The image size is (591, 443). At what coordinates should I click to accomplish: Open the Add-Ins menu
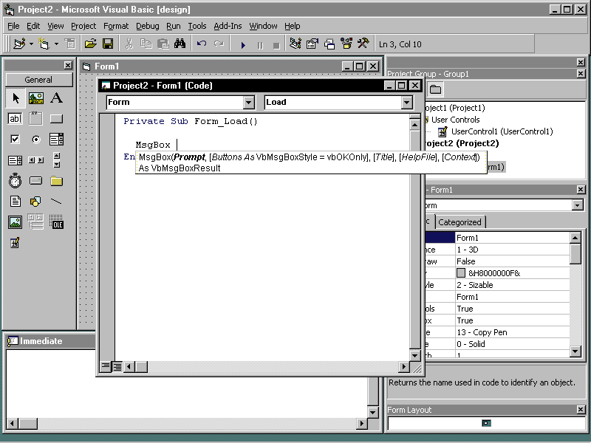pos(228,26)
